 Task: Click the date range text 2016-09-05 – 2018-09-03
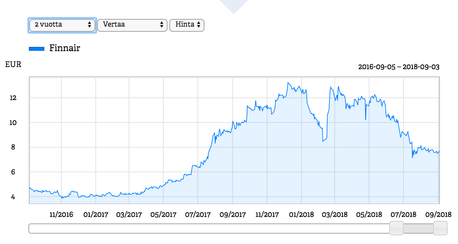(x=398, y=67)
